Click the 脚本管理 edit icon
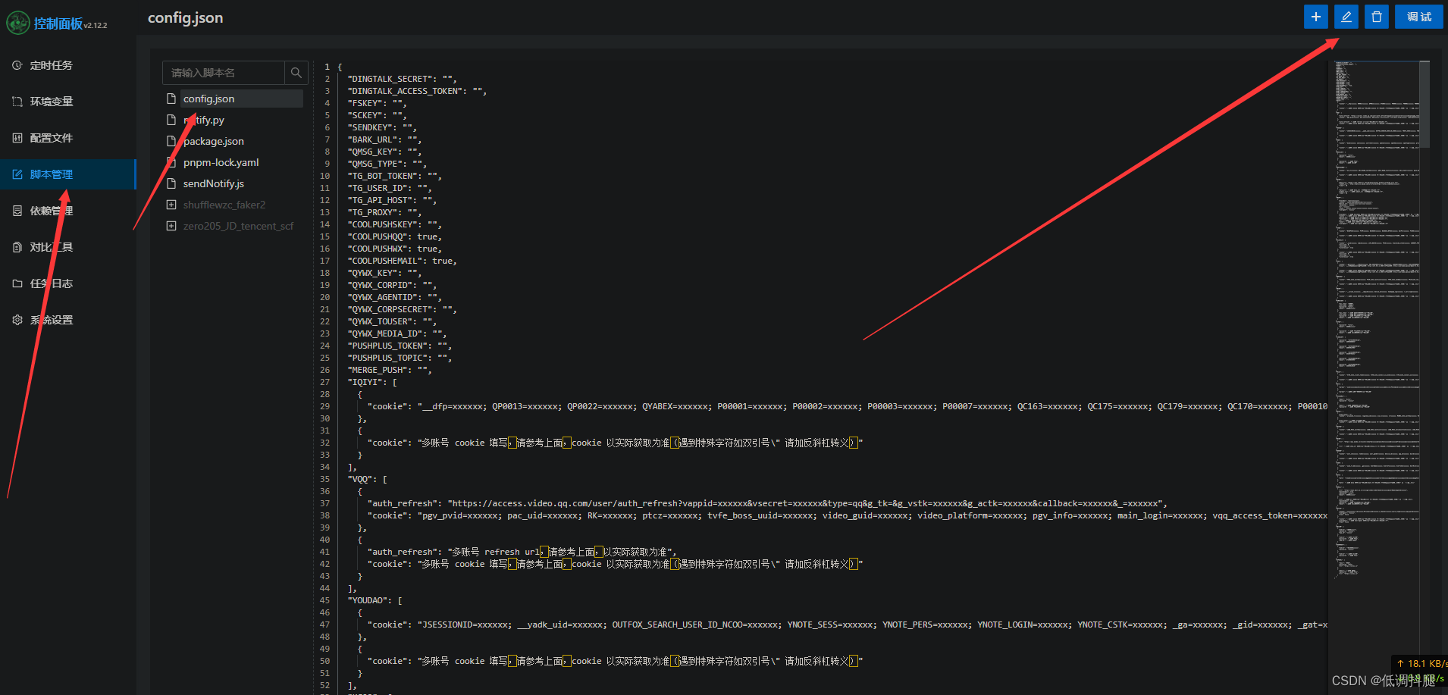 (x=17, y=174)
